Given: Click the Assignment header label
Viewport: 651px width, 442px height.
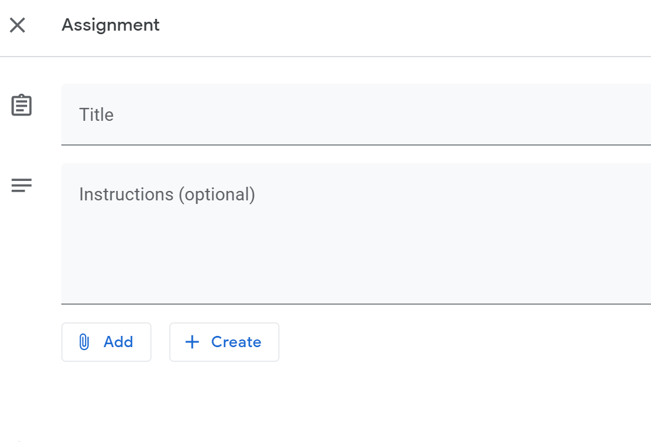Looking at the screenshot, I should [110, 25].
